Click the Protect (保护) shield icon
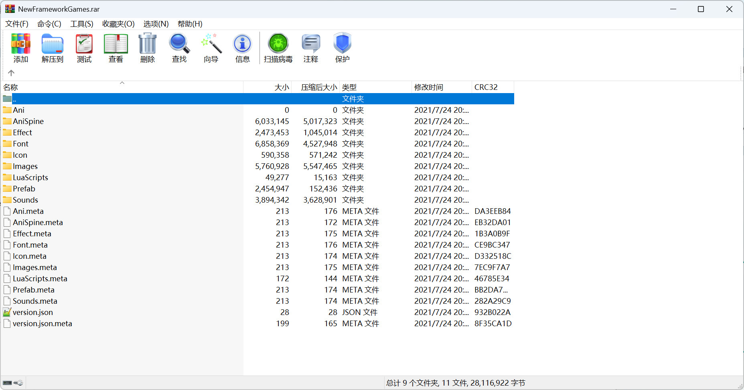744x390 pixels. 343,48
